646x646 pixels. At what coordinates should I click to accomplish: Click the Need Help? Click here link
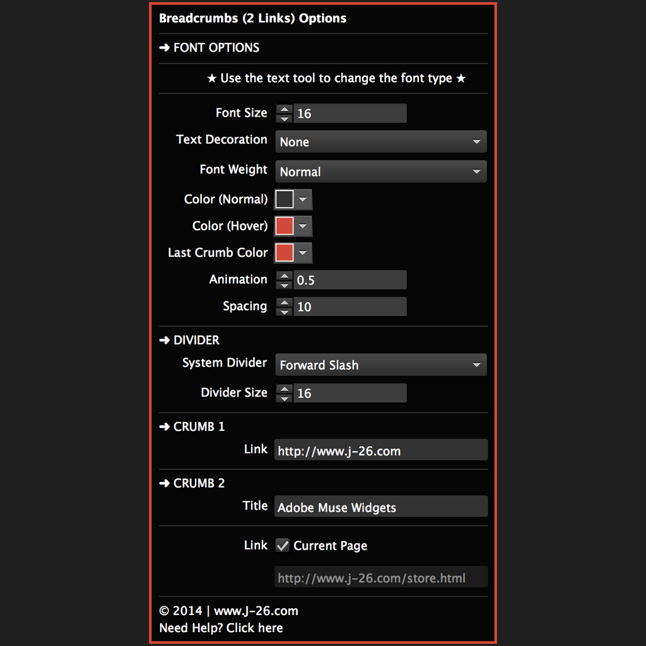pos(221,628)
